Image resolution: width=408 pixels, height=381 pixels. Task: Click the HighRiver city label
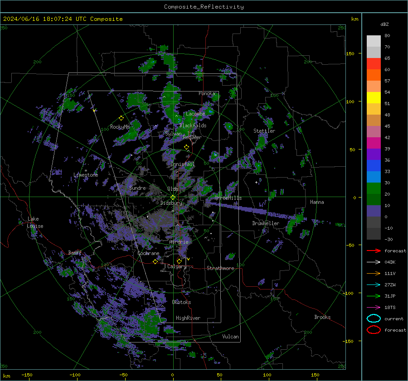188,318
